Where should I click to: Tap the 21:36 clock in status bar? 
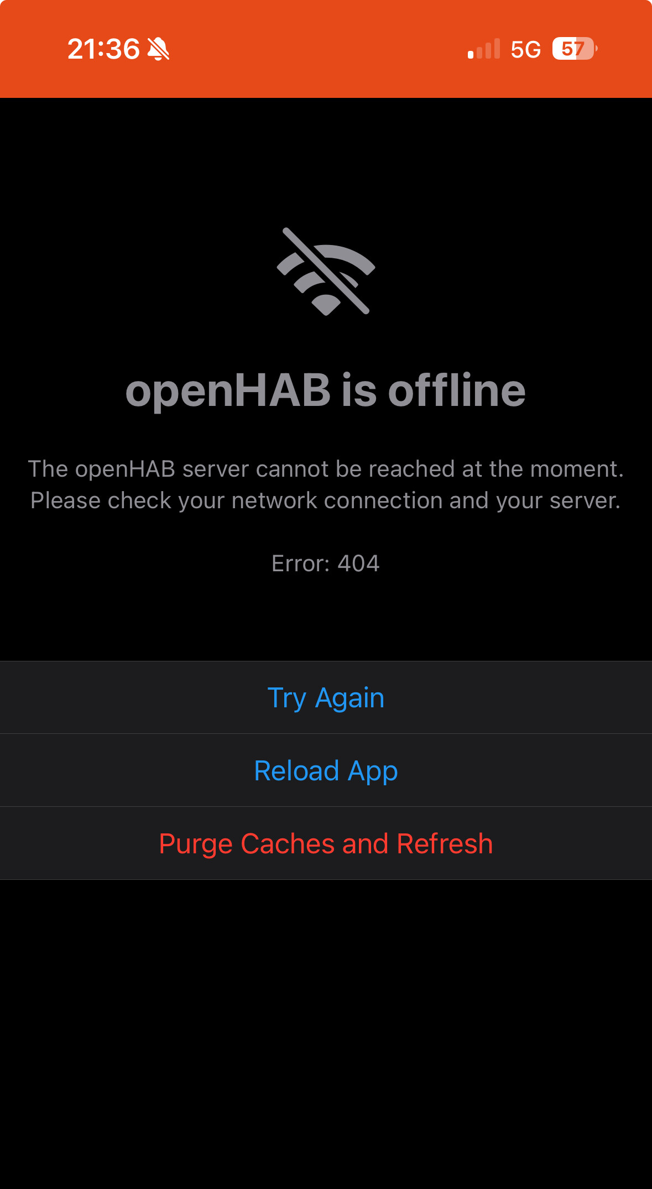click(x=103, y=49)
